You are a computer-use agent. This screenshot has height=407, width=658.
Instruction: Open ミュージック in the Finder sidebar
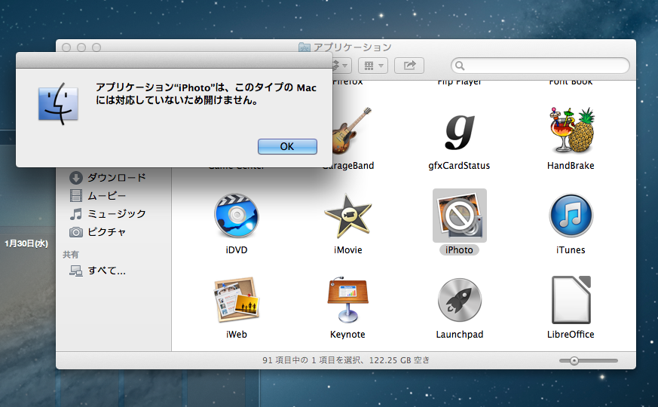(116, 214)
